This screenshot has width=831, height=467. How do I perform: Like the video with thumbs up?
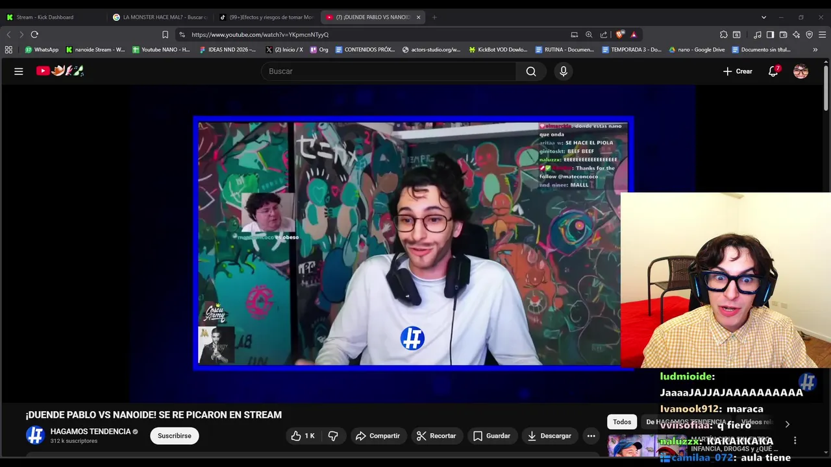pos(303,436)
